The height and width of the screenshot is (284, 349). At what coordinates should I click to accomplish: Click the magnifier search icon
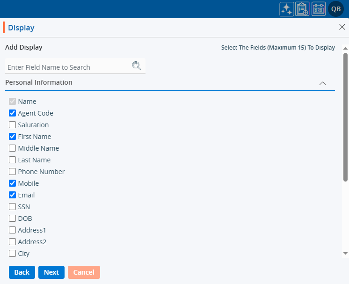(137, 66)
